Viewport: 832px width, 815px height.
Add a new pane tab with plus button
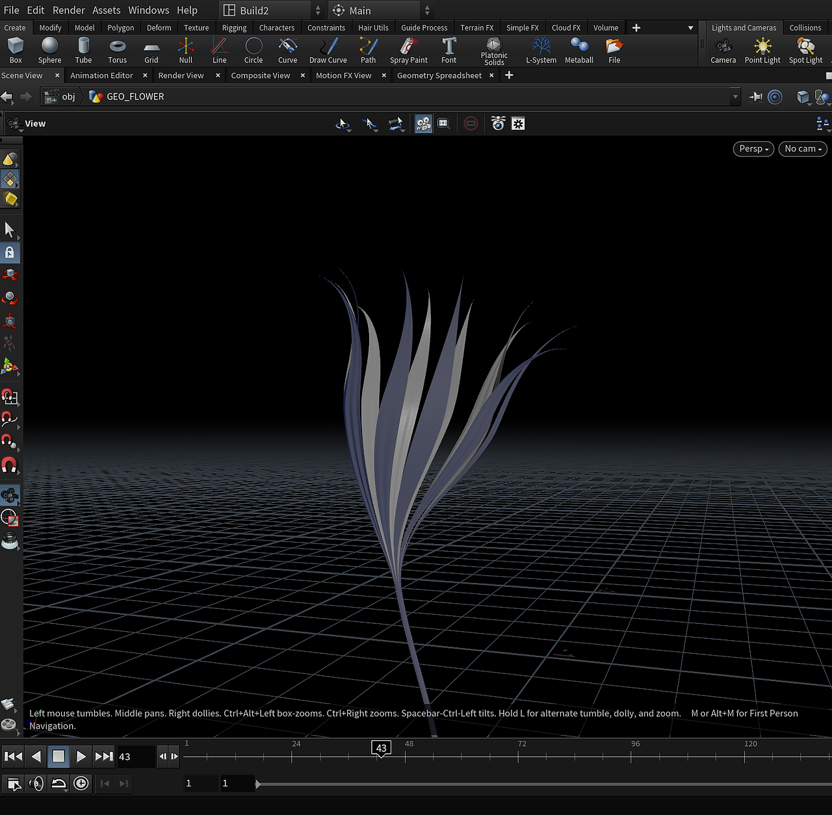pos(509,75)
